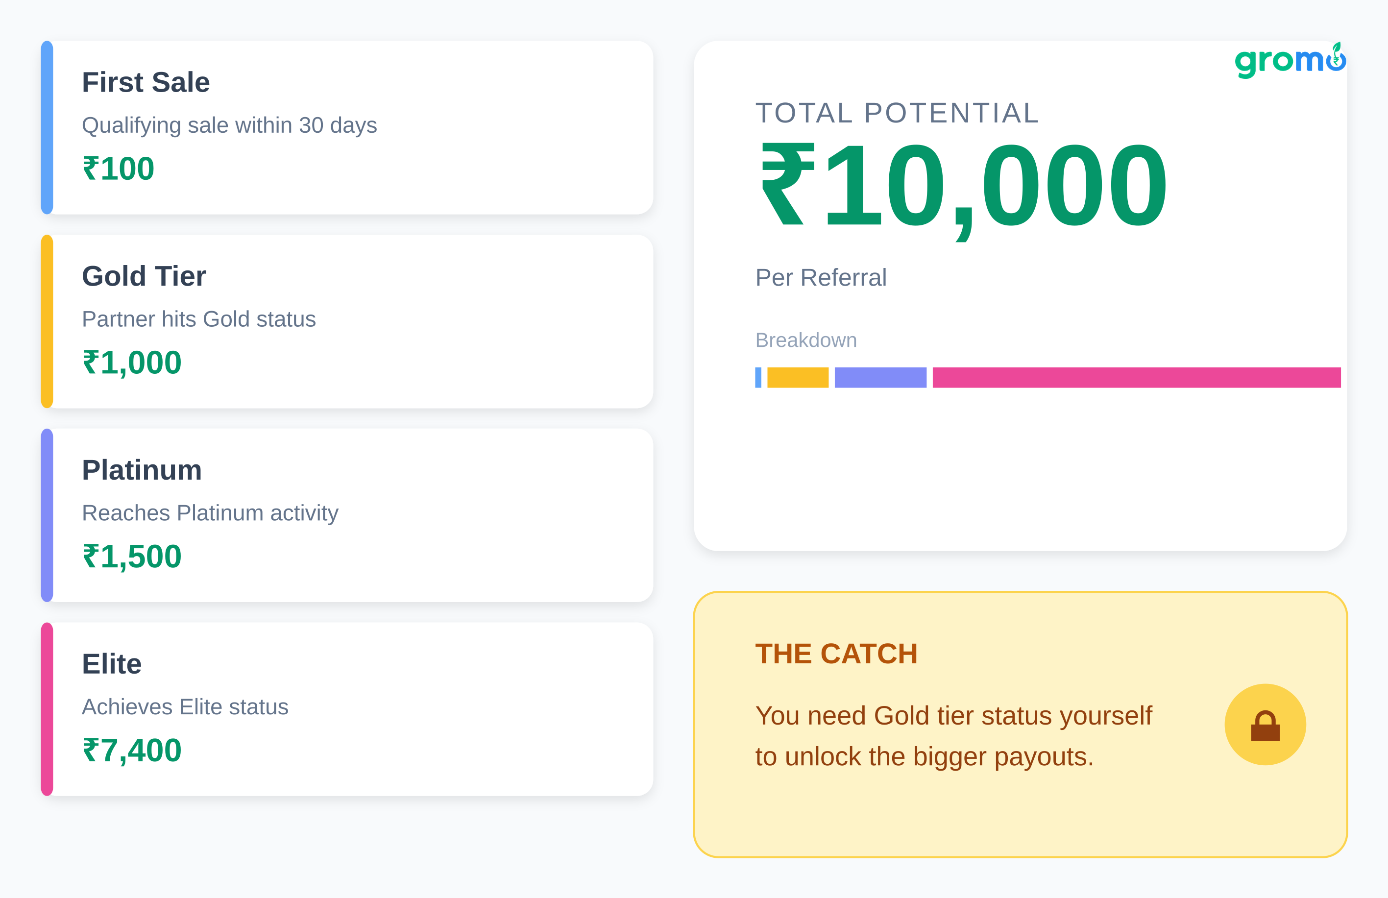Select the Elite card title
The image size is (1388, 898).
(111, 664)
